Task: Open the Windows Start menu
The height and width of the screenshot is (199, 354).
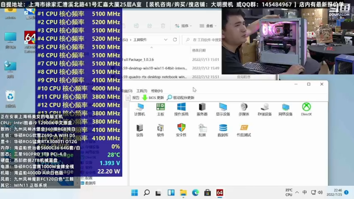Action: coord(135,193)
